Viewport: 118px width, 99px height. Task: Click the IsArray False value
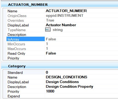51,39
